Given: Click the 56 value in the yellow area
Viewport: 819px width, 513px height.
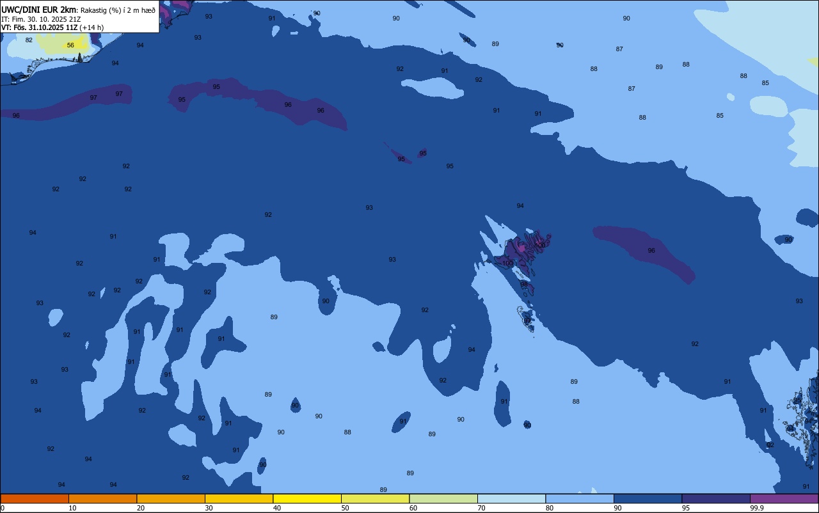Looking at the screenshot, I should (x=70, y=45).
